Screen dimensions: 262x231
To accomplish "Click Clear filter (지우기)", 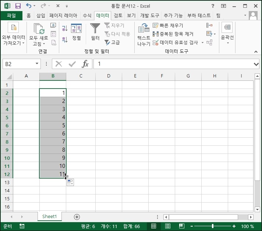I will [x=114, y=25].
